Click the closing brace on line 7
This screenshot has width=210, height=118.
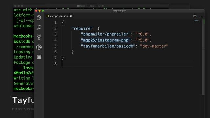click(63, 58)
